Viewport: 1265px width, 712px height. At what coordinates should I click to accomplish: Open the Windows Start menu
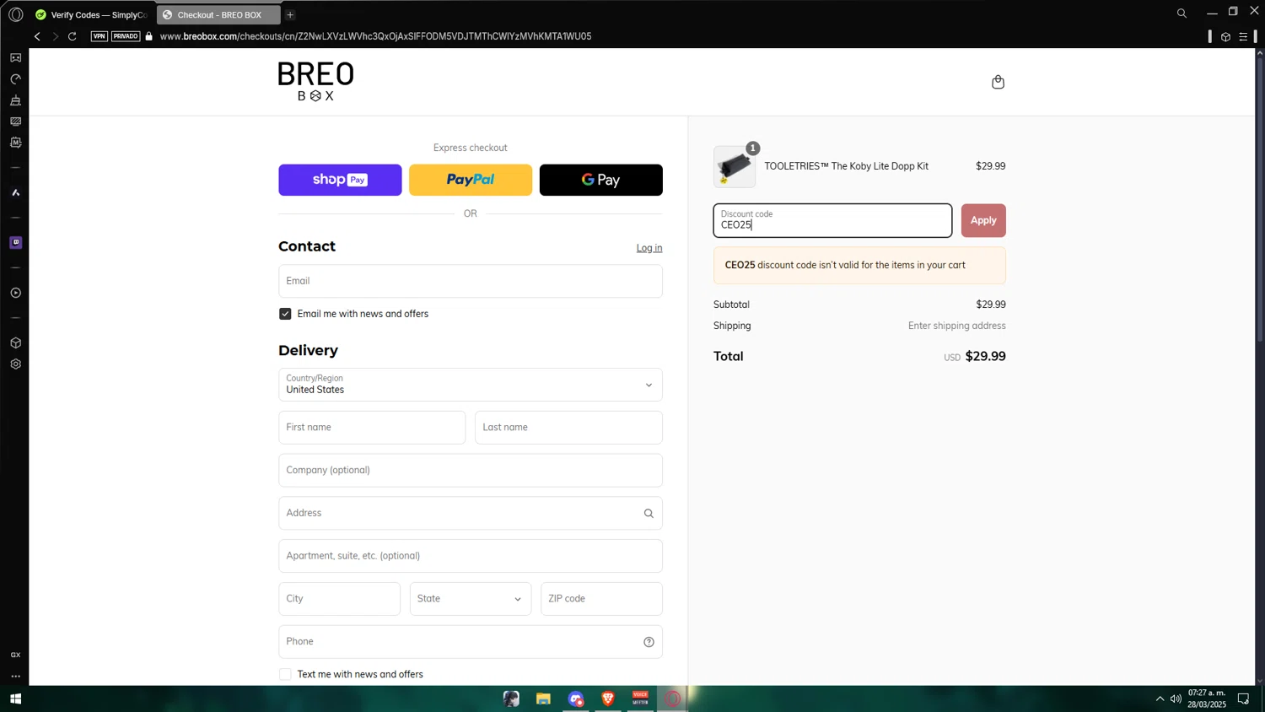point(15,699)
